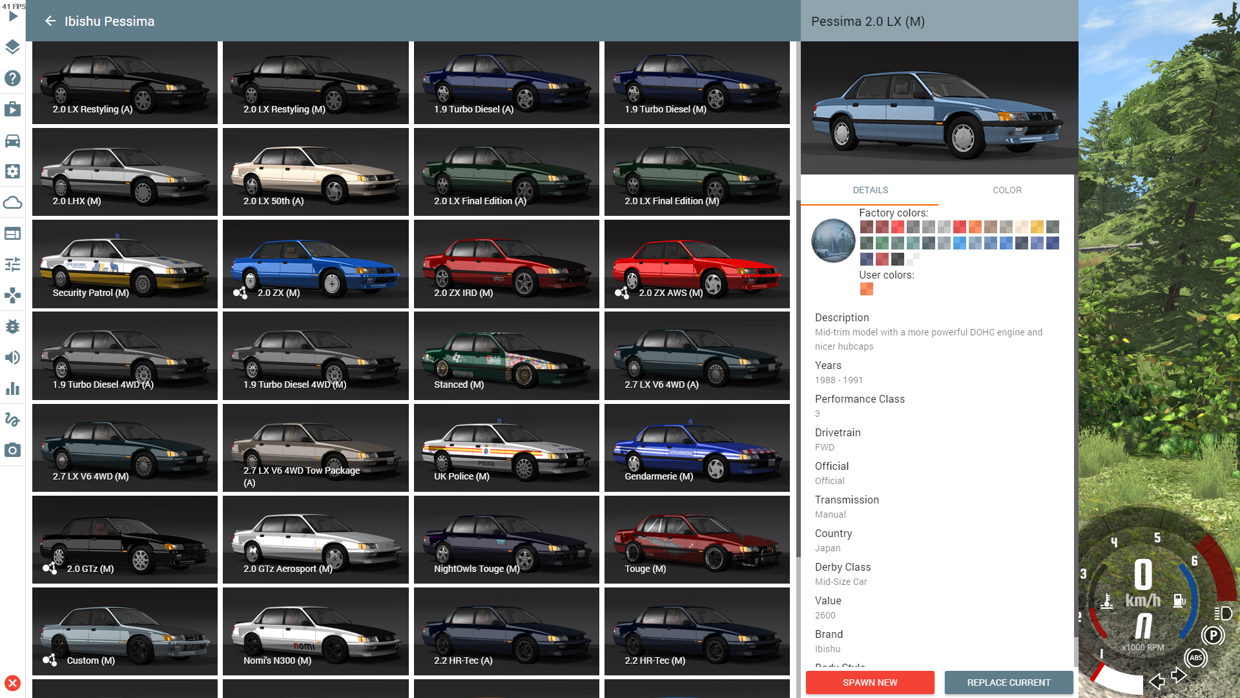
Task: Select the Security Patrol (M) thumbnail
Action: click(125, 264)
